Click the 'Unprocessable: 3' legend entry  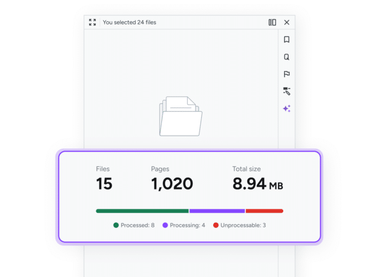click(239, 225)
